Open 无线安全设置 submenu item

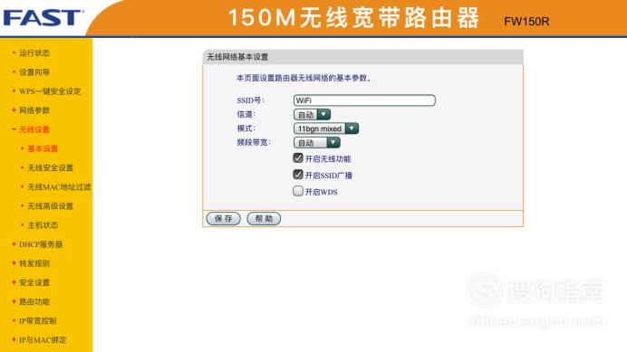[51, 167]
